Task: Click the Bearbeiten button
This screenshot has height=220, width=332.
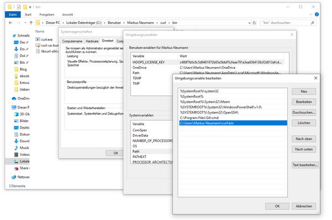Action: [x=304, y=102]
